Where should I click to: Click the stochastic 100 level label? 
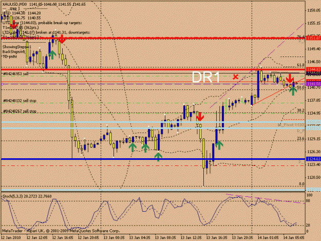pos(309,195)
